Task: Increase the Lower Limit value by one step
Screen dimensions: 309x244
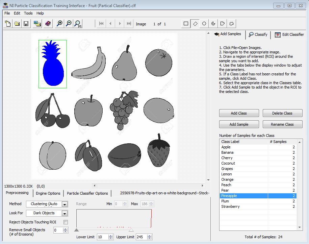Action: [111, 236]
